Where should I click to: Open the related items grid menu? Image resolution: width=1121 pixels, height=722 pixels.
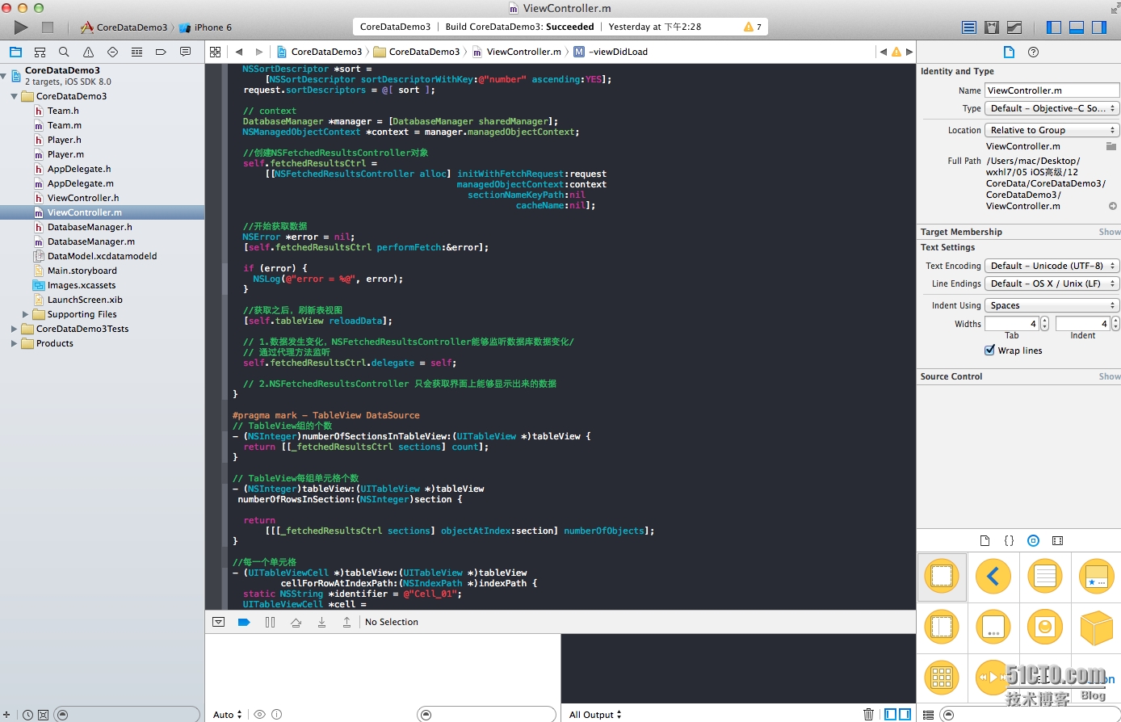pyautogui.click(x=215, y=52)
